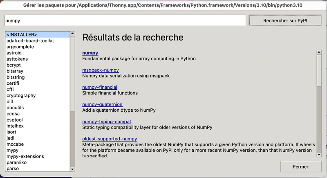The image size is (327, 178).
Task: Select ecdsa in the package list
Action: coord(38,114)
